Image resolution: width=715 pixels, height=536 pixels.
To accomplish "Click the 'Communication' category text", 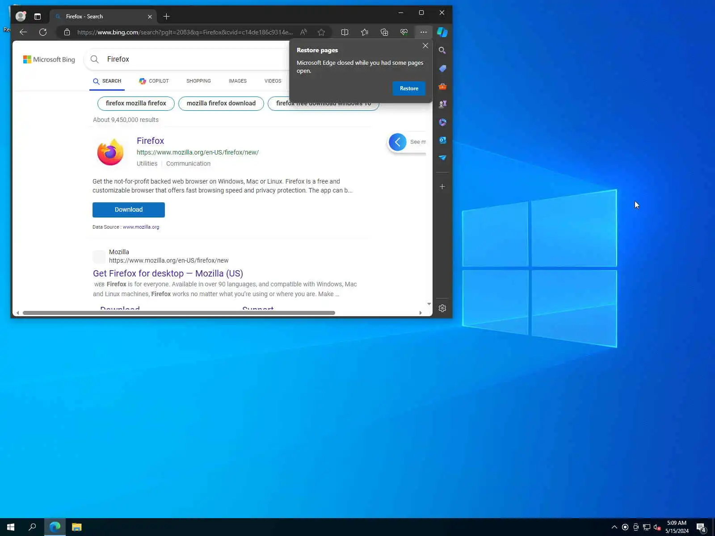I will [x=188, y=163].
